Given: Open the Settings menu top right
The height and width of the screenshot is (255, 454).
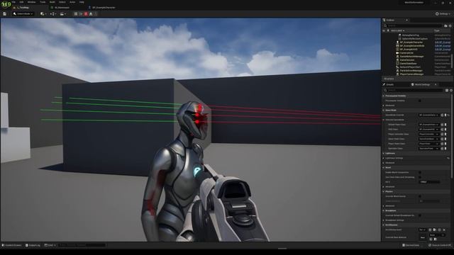Looking at the screenshot, I should [x=443, y=14].
